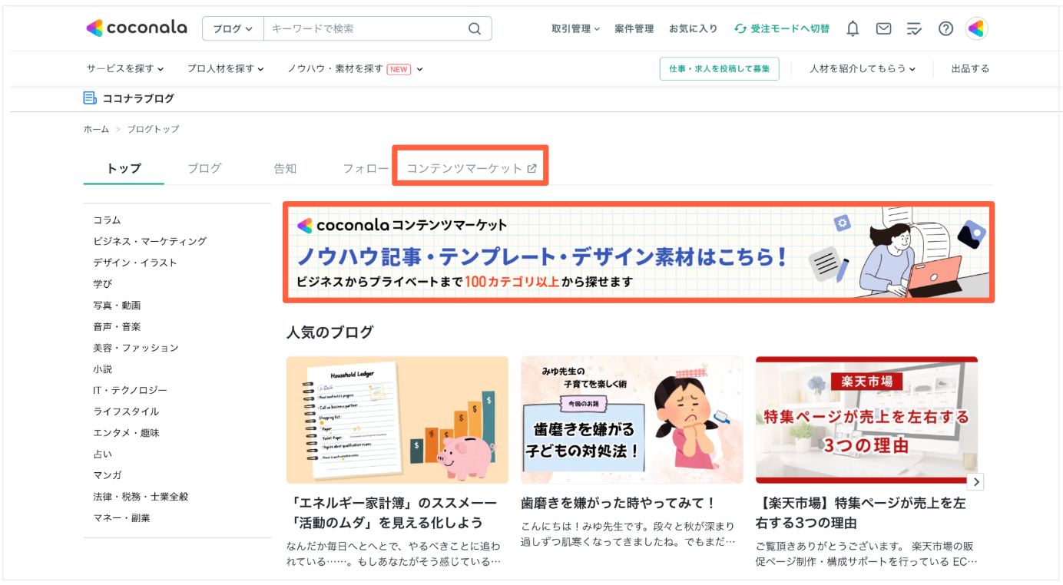Expand the 取引管理 dropdown

(575, 29)
